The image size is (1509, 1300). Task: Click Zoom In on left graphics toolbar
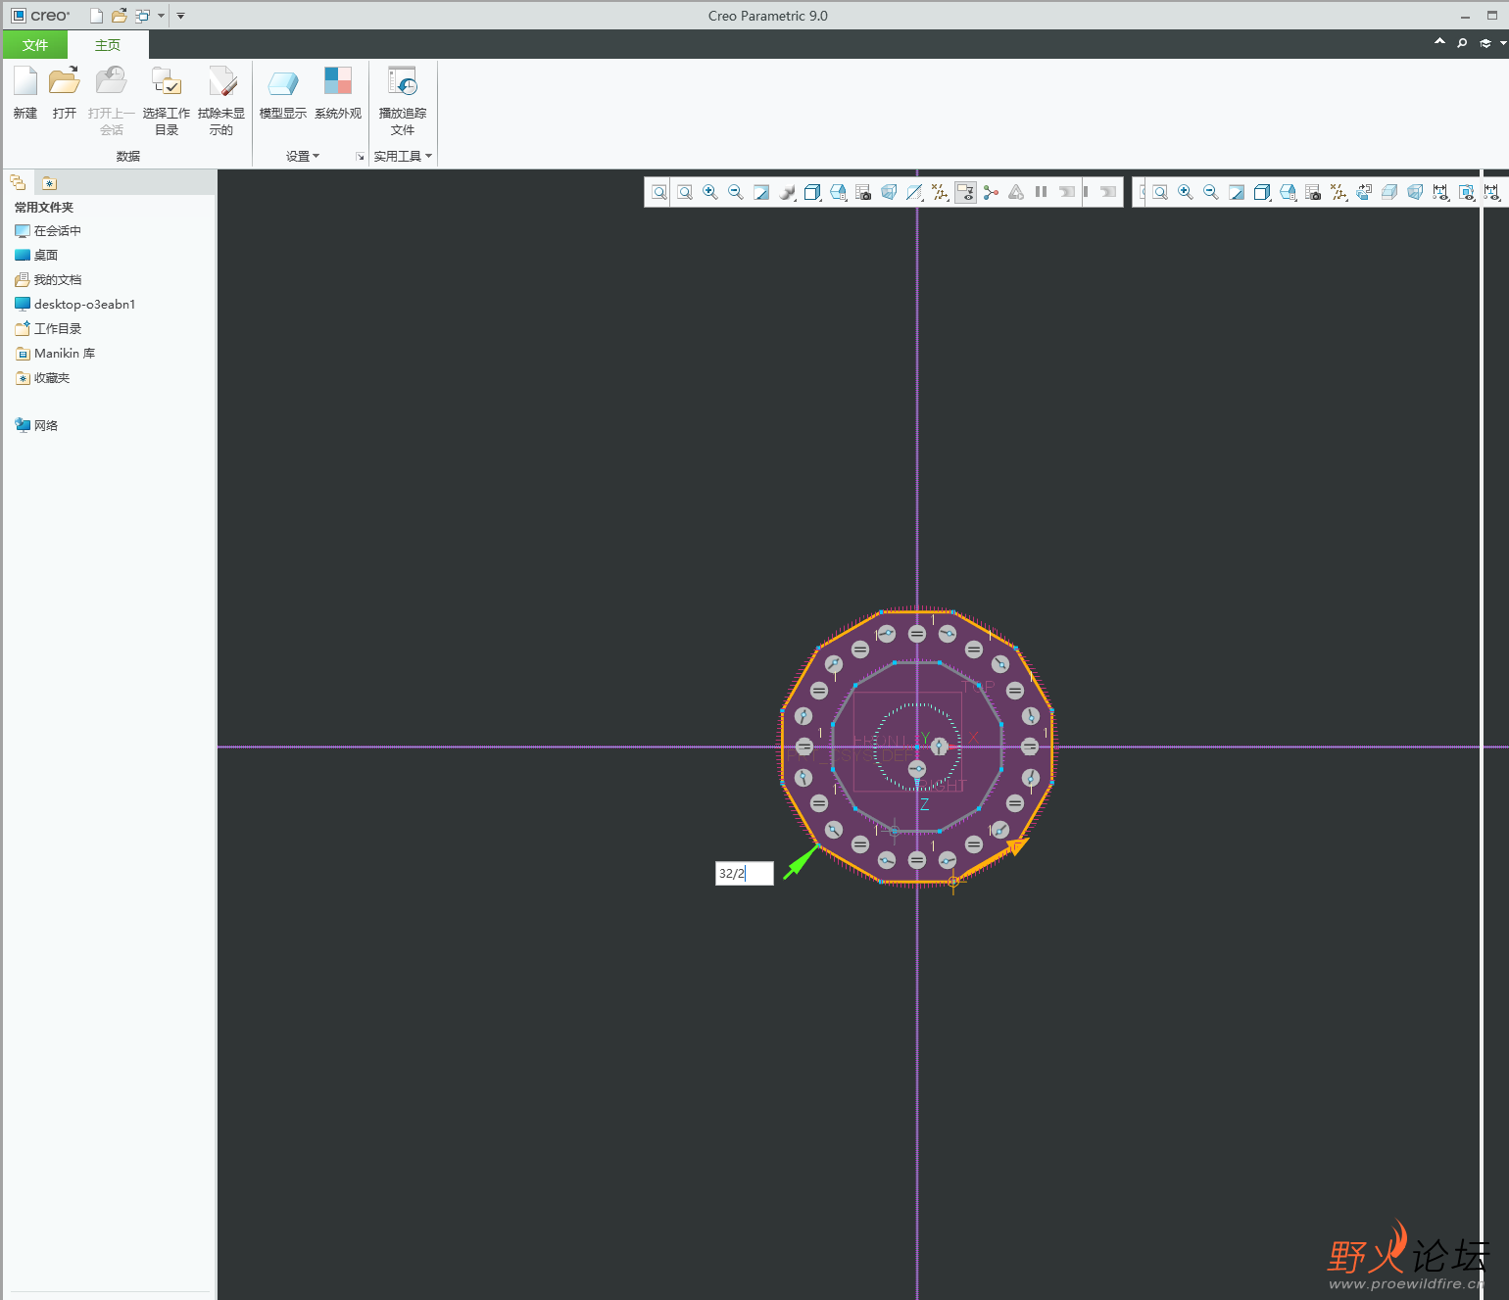point(710,192)
